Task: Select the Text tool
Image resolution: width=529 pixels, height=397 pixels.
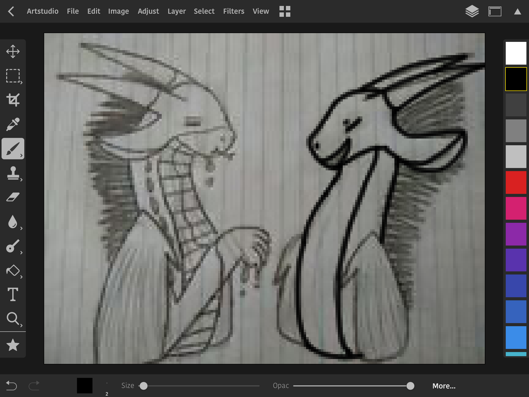Action: tap(13, 294)
